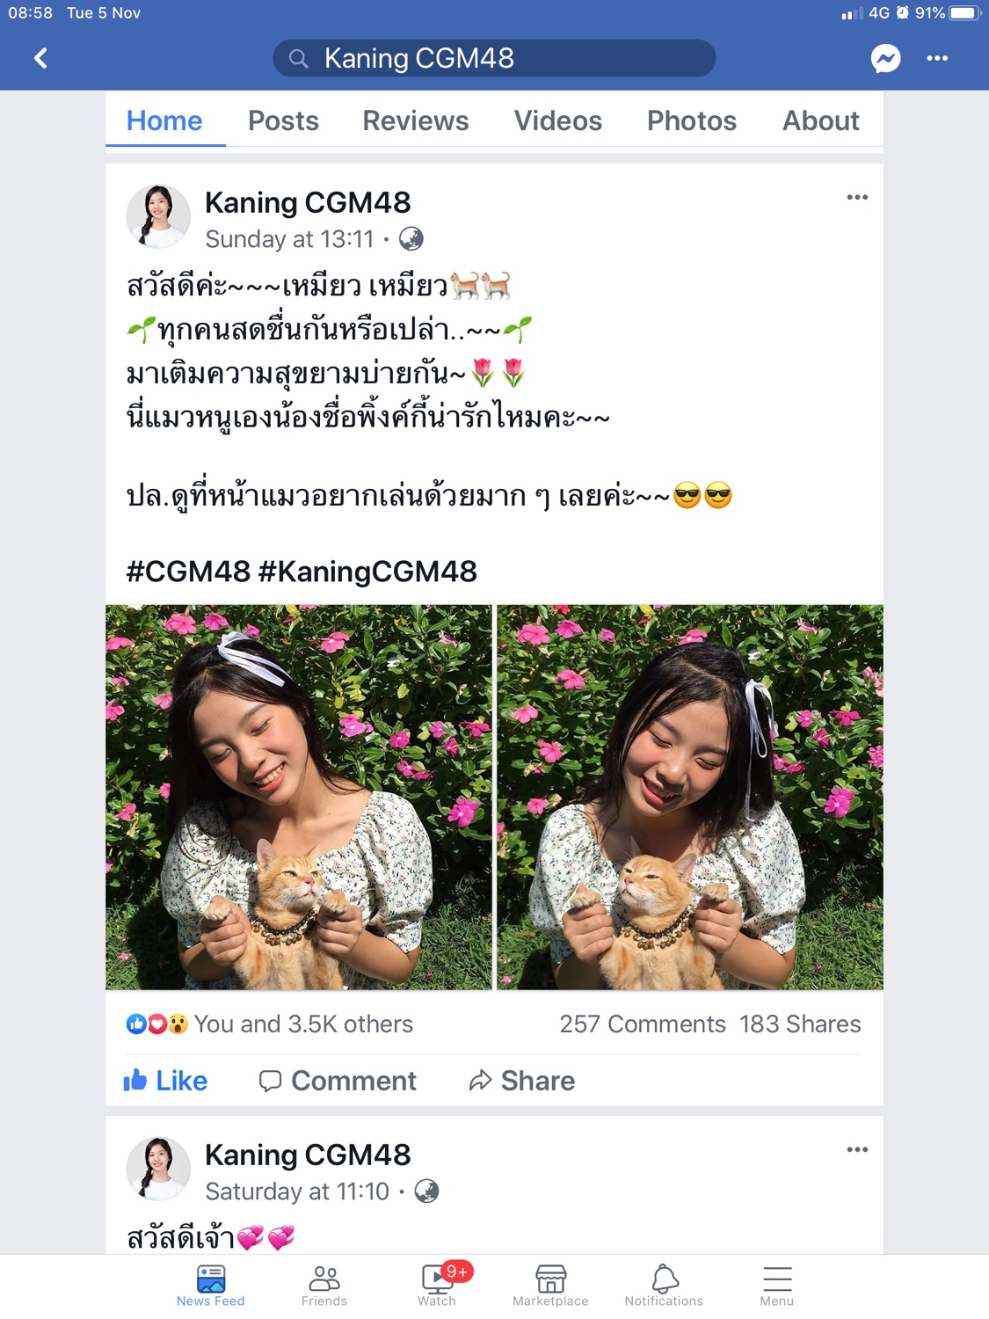Screen dimensions: 989x1319
Task: Go to News Feed in the bottom bar
Action: (x=211, y=1286)
